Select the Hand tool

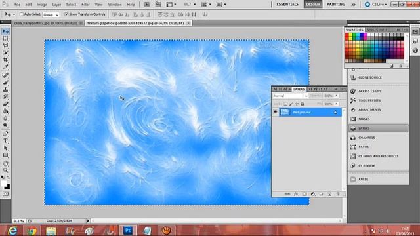tap(6, 163)
